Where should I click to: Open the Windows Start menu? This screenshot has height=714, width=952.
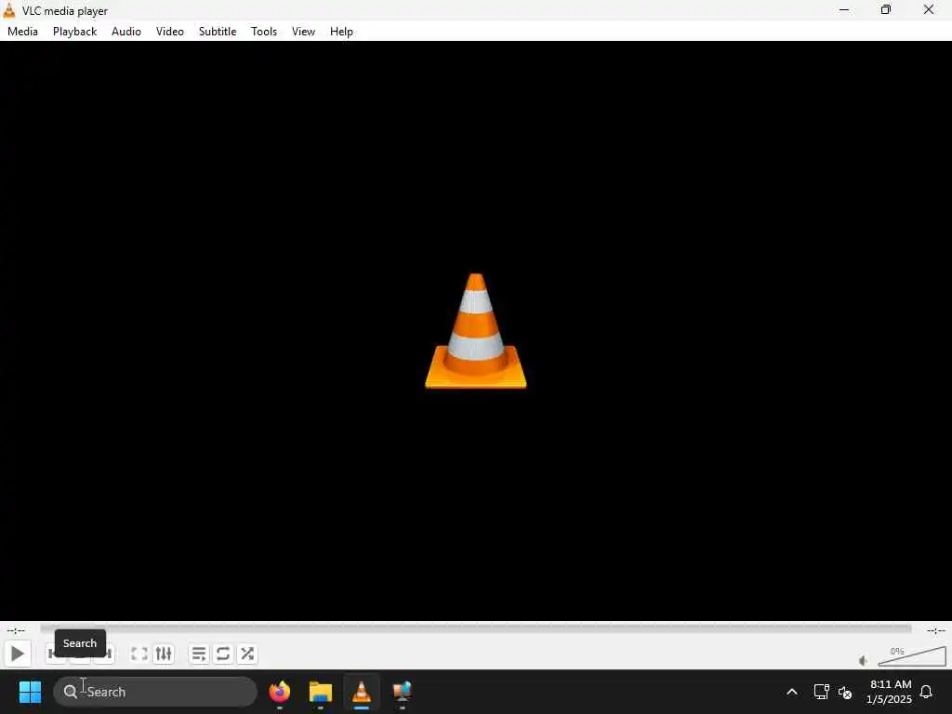[x=30, y=692]
